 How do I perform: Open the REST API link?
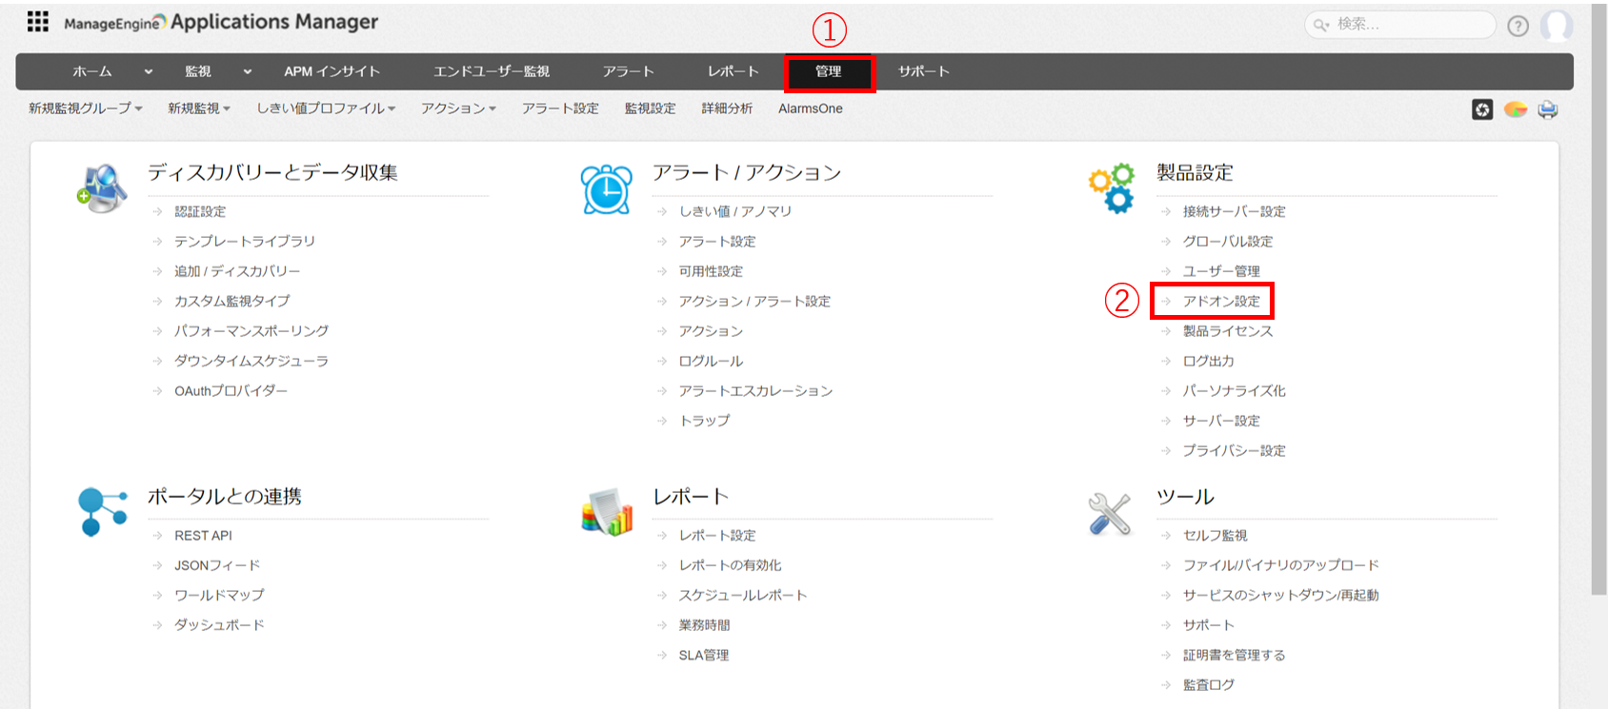tap(203, 536)
